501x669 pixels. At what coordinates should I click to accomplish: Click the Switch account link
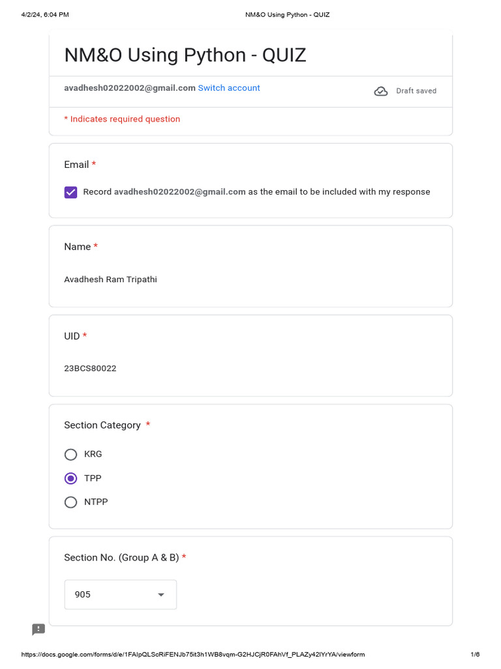pos(229,88)
